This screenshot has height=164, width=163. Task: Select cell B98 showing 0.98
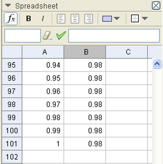point(85,104)
